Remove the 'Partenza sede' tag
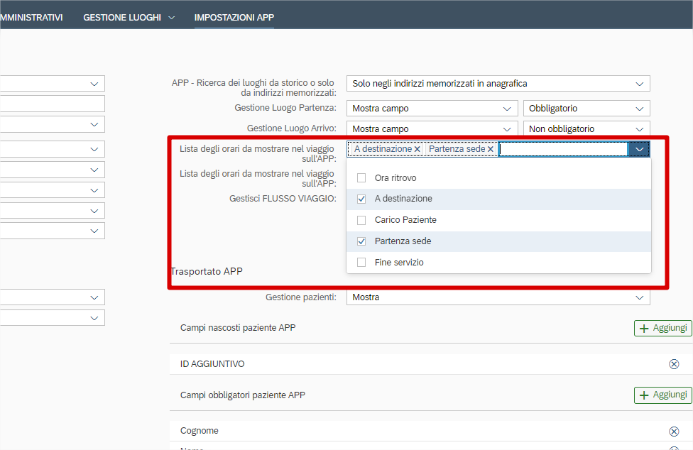 pyautogui.click(x=491, y=149)
